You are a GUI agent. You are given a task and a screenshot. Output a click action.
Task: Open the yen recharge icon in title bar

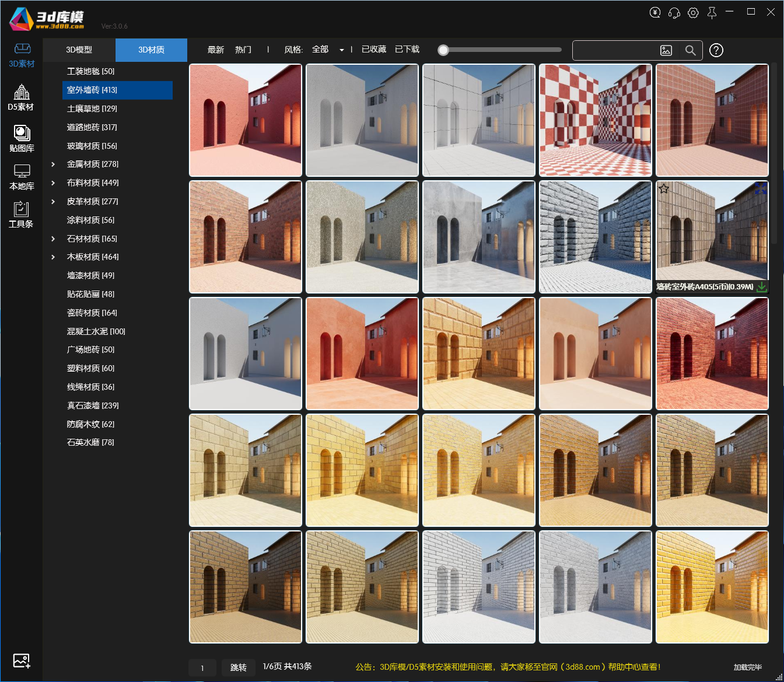coord(655,12)
